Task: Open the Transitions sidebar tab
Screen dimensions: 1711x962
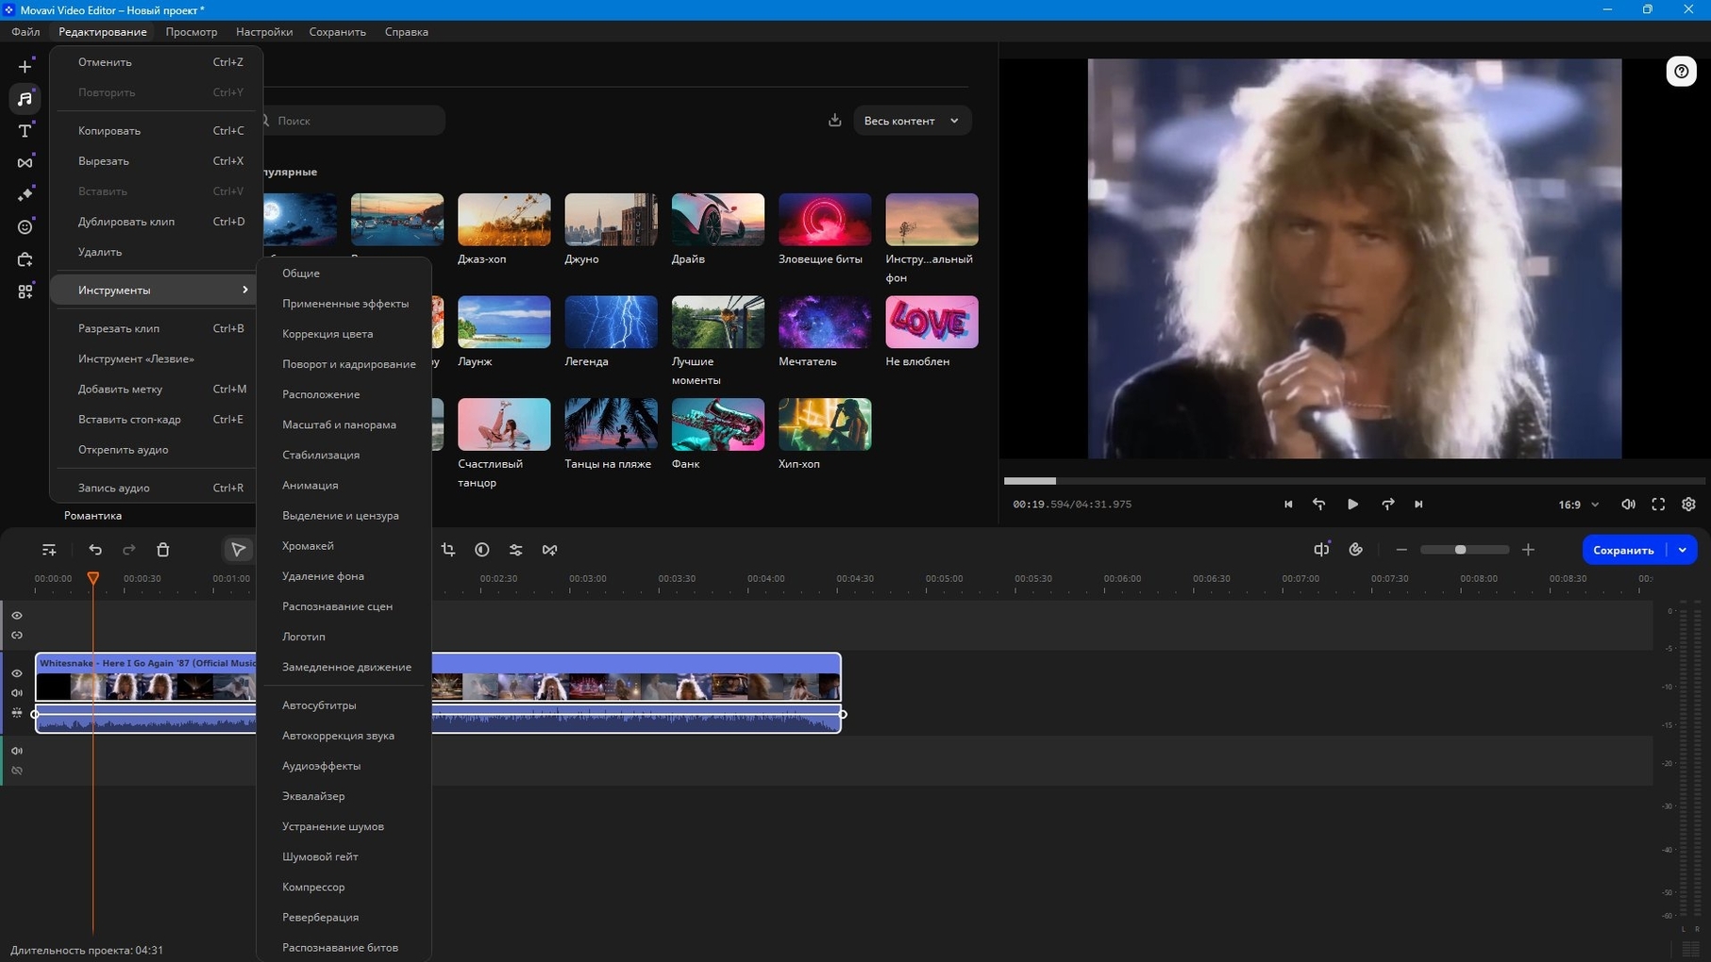Action: tap(25, 163)
